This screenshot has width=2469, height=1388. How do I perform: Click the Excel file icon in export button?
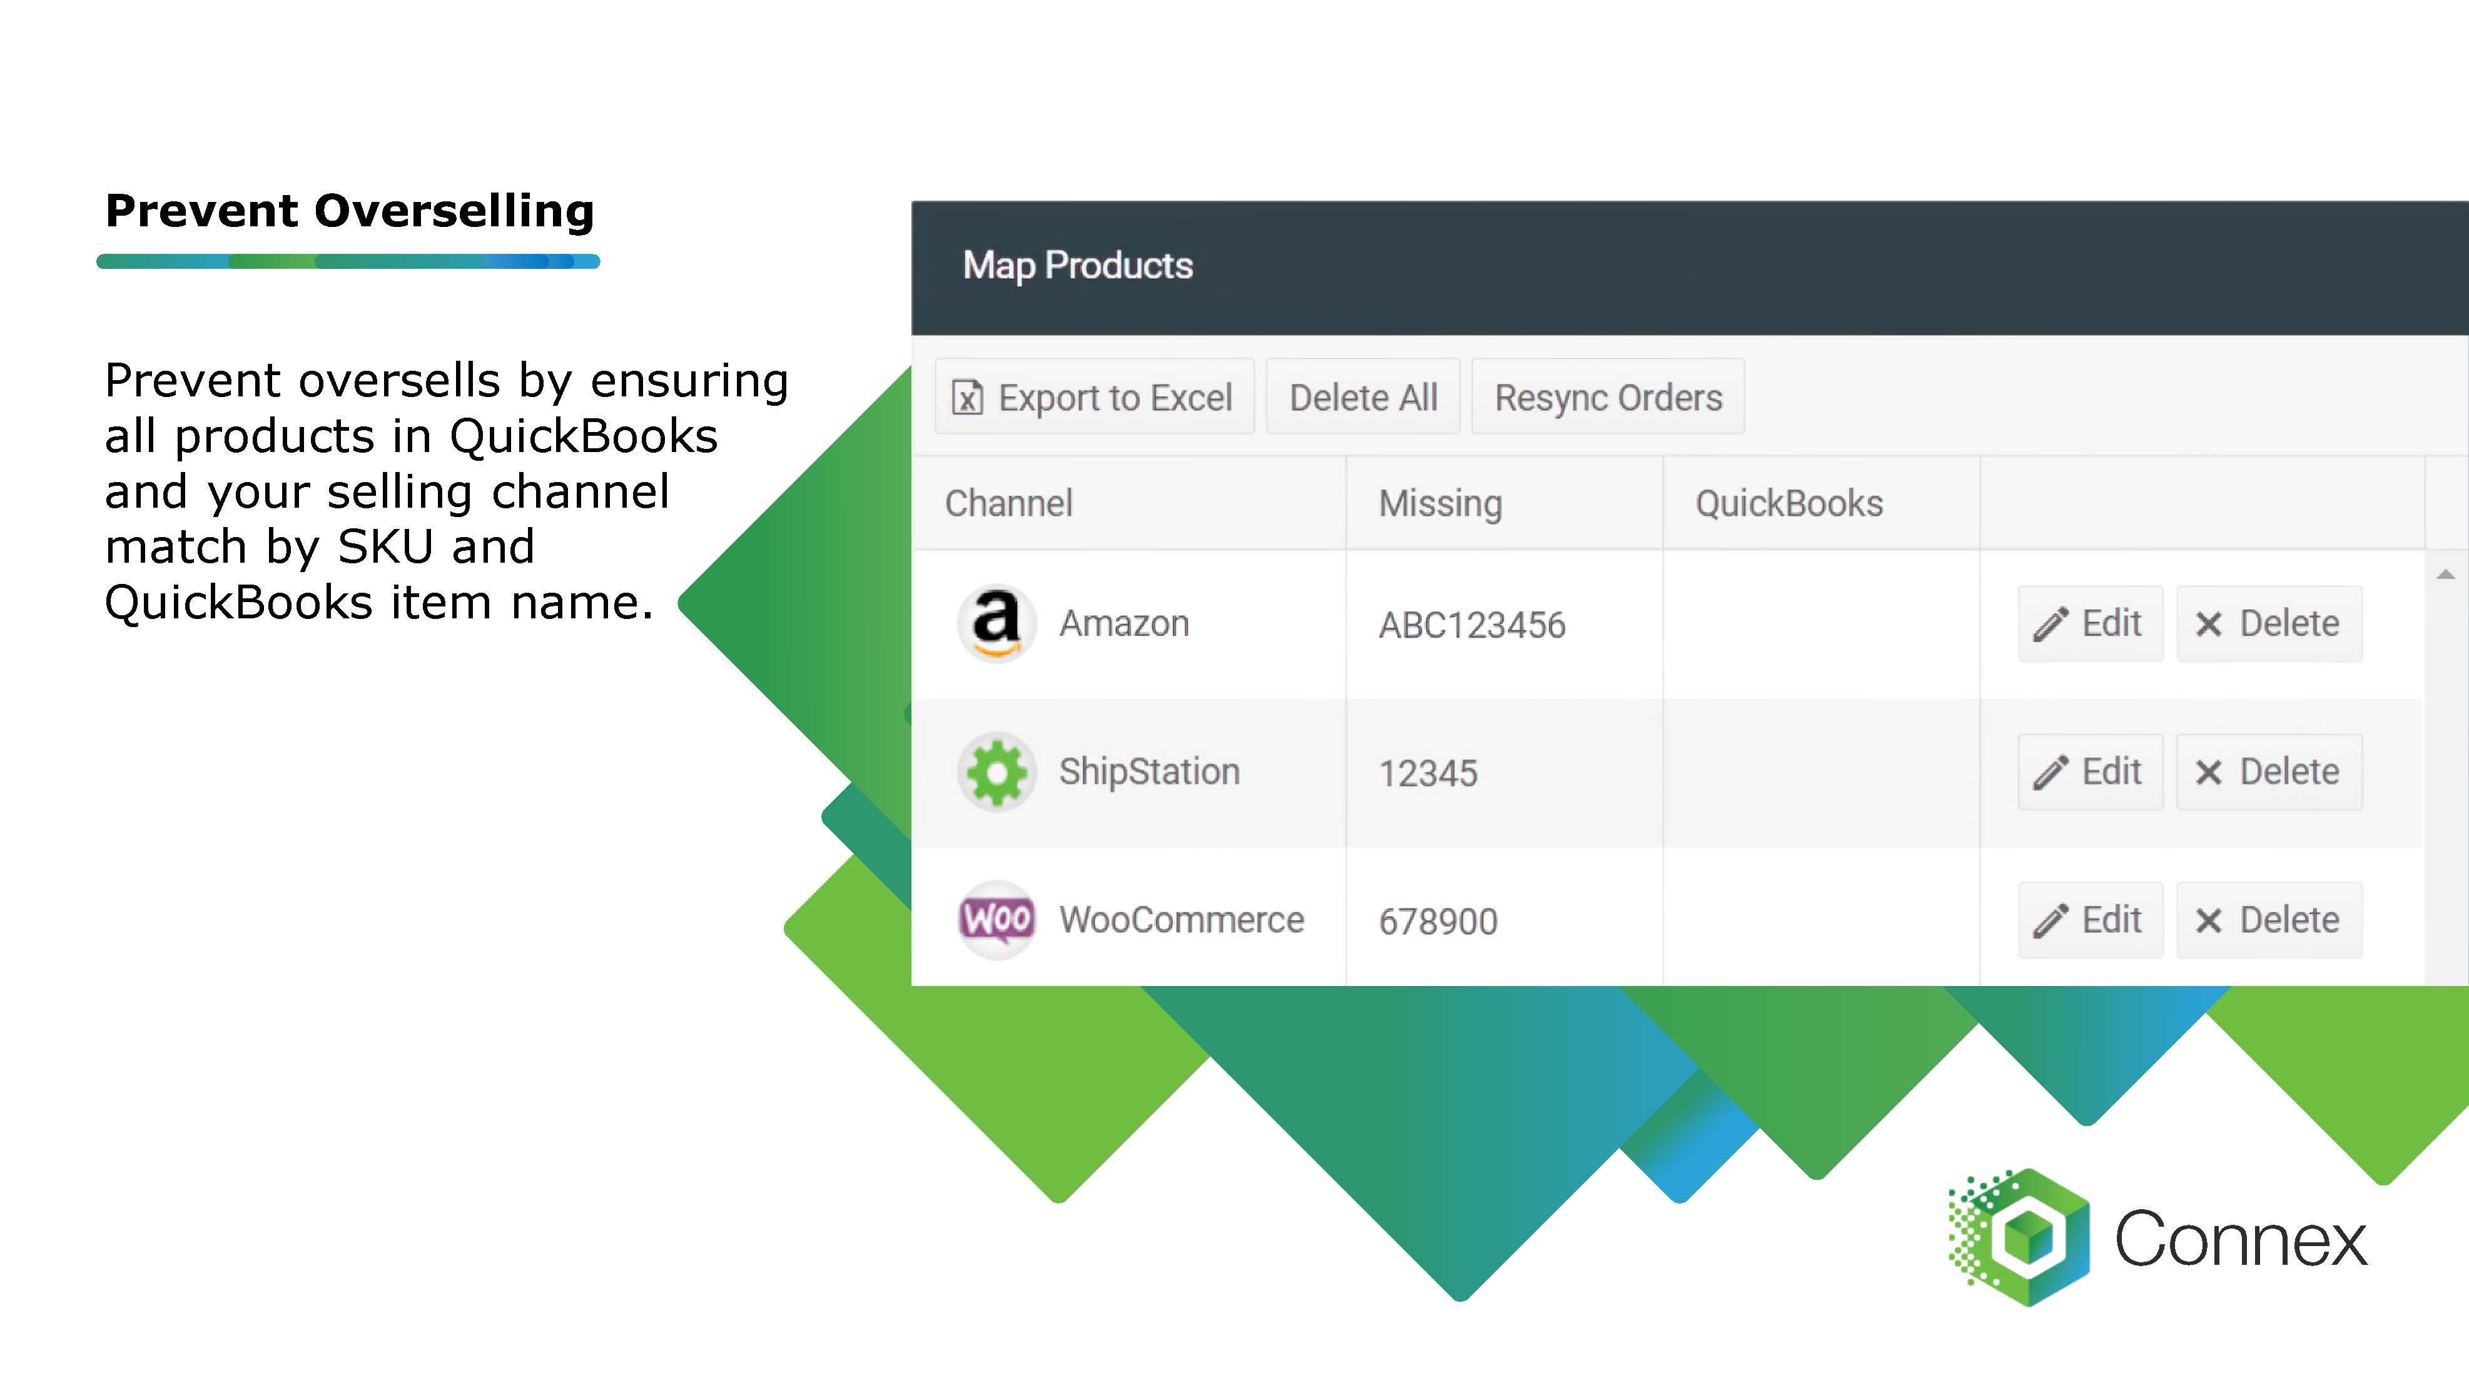[966, 398]
